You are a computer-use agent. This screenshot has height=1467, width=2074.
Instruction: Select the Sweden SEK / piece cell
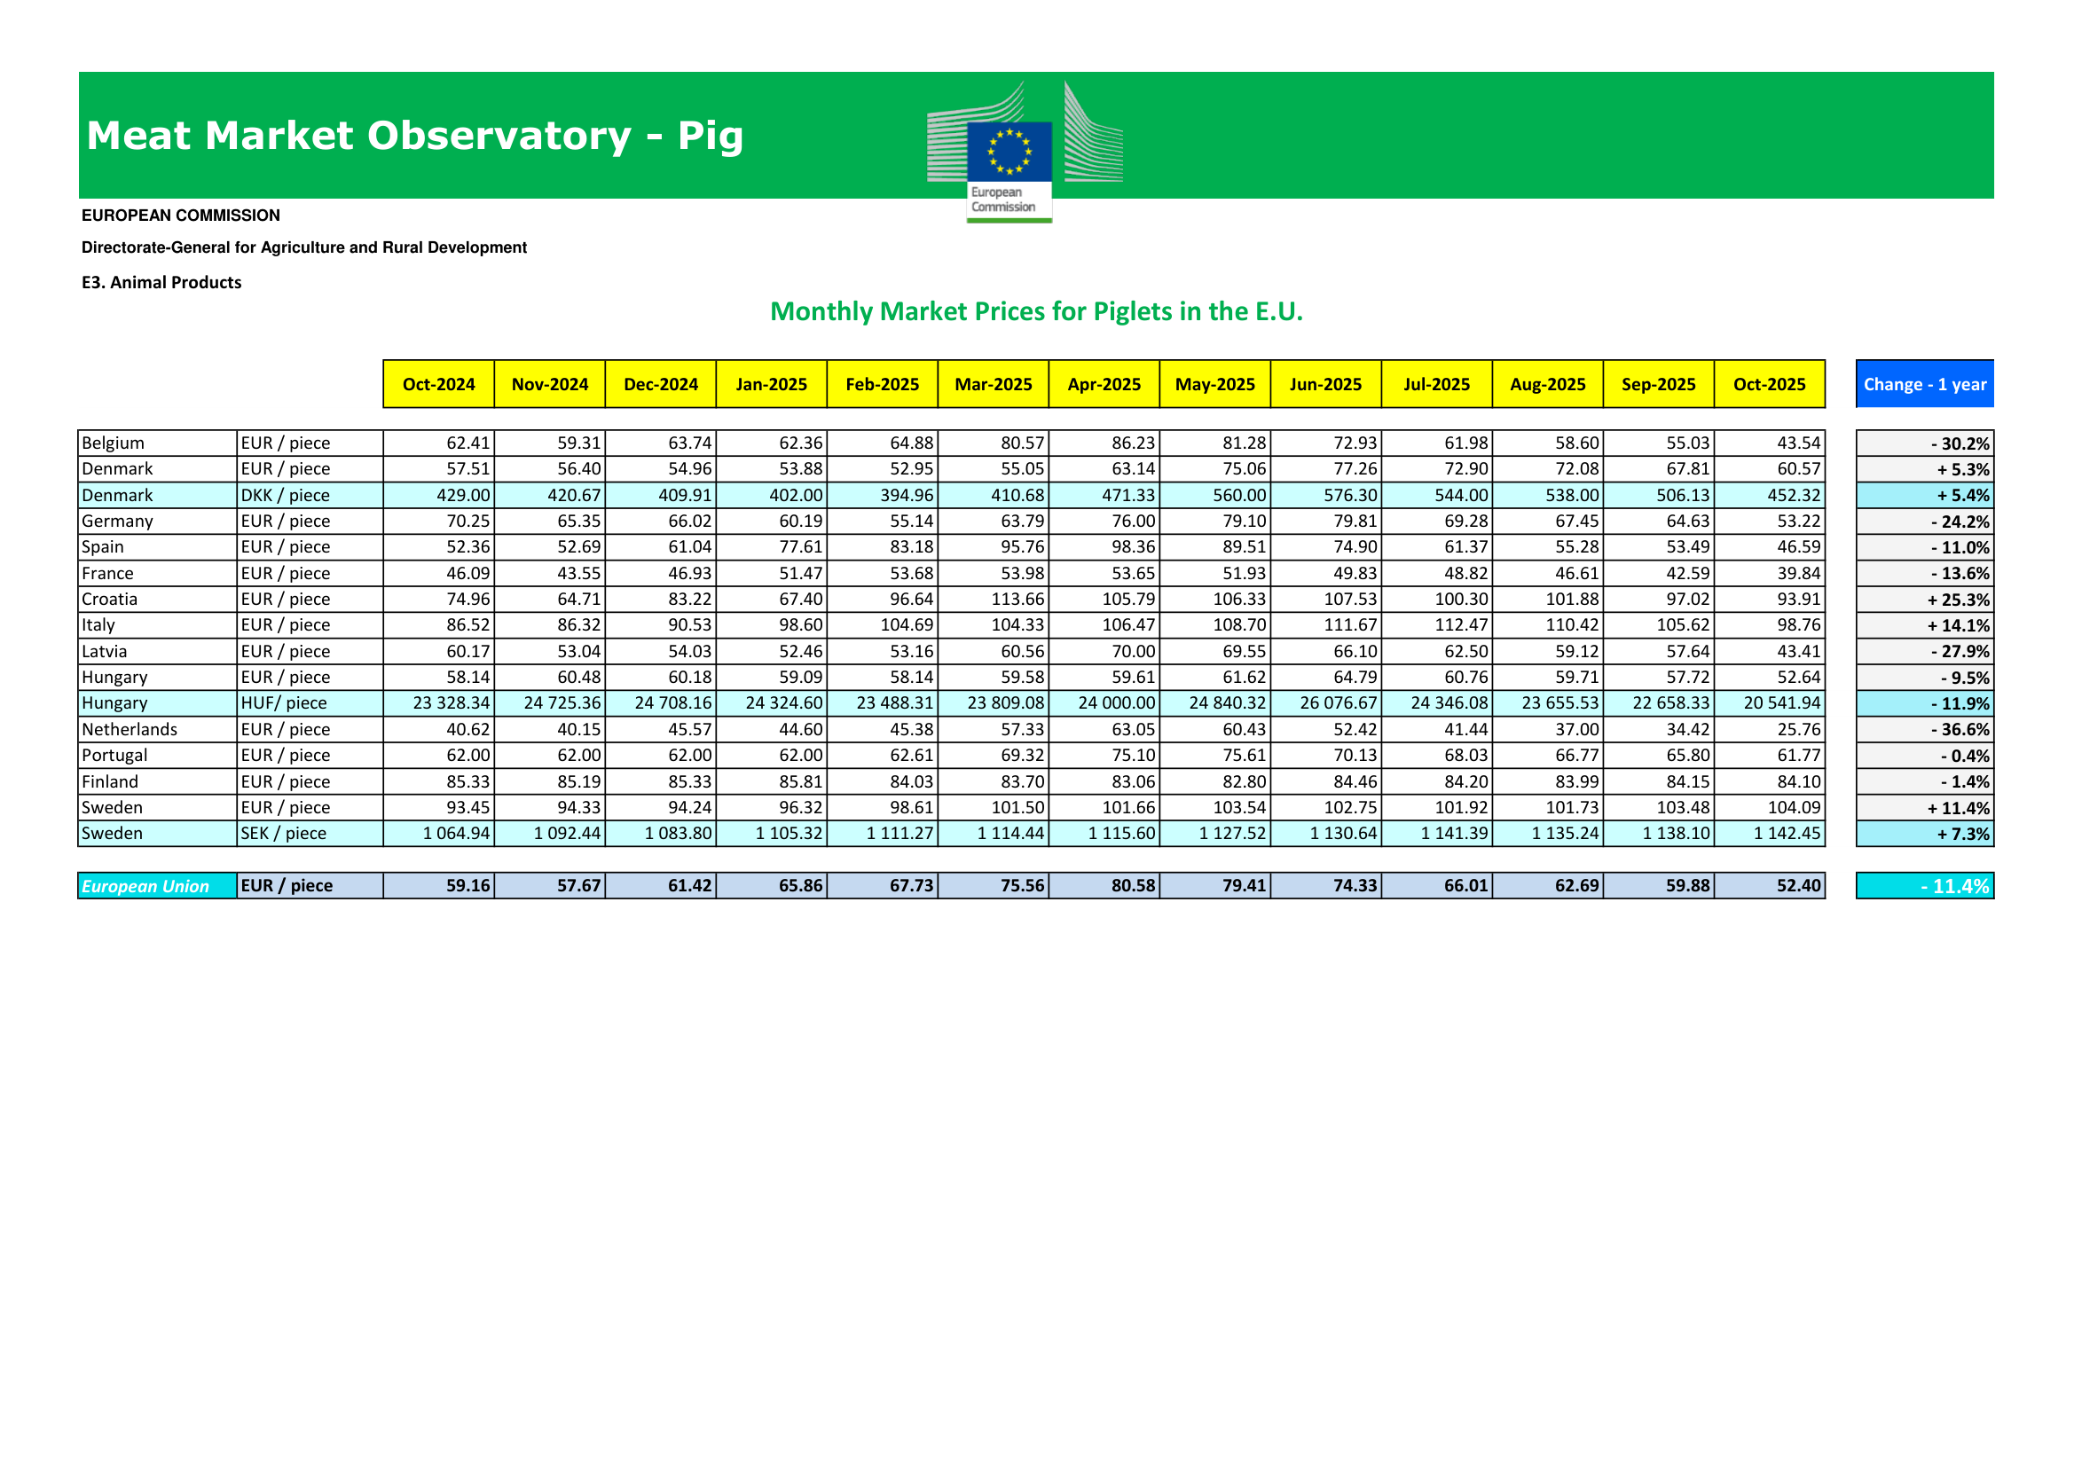click(x=284, y=833)
